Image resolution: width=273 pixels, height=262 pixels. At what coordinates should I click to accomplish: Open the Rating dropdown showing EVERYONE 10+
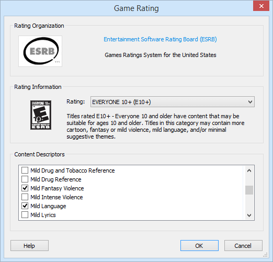click(x=173, y=102)
